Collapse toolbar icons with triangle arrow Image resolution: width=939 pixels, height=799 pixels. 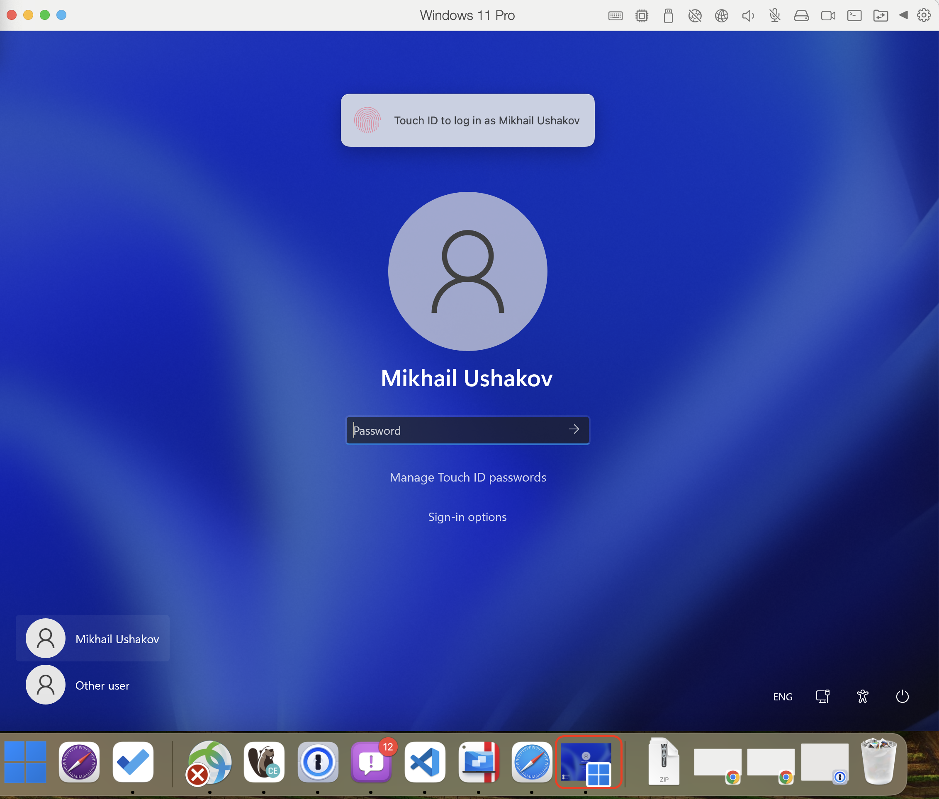click(903, 15)
